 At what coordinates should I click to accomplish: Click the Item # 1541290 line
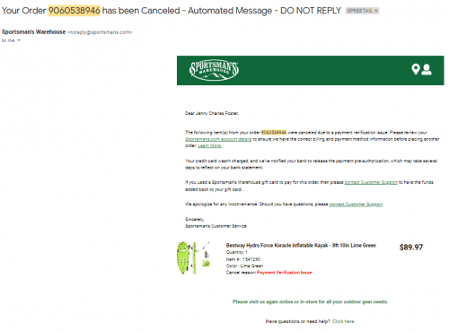pyautogui.click(x=243, y=259)
